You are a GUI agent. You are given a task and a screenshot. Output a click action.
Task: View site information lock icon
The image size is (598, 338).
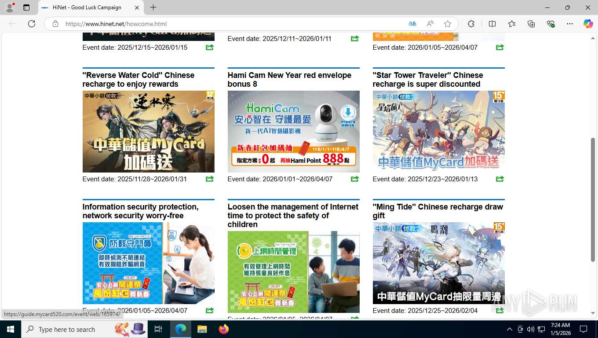[x=55, y=24]
